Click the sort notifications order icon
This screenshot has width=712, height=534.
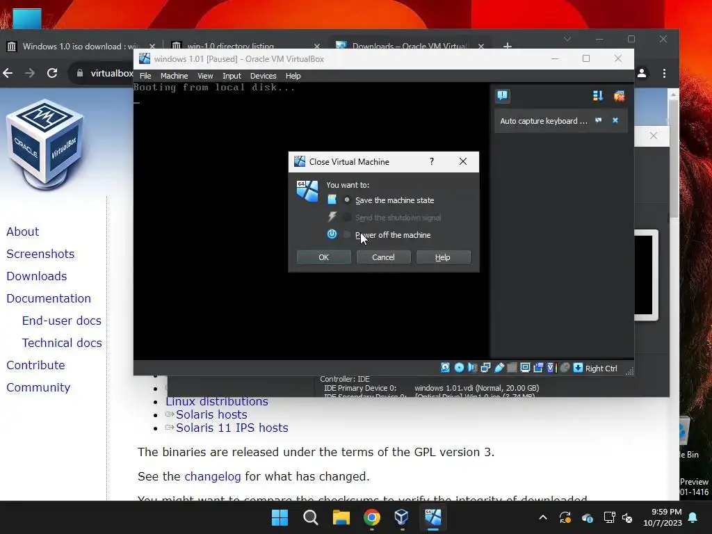click(x=598, y=95)
